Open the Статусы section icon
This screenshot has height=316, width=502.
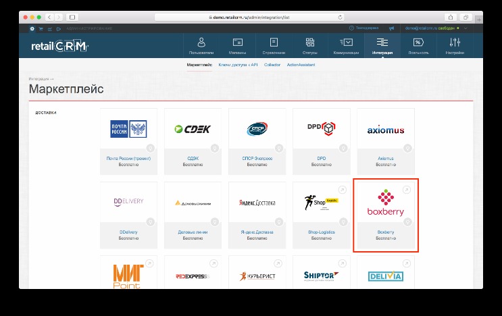310,43
